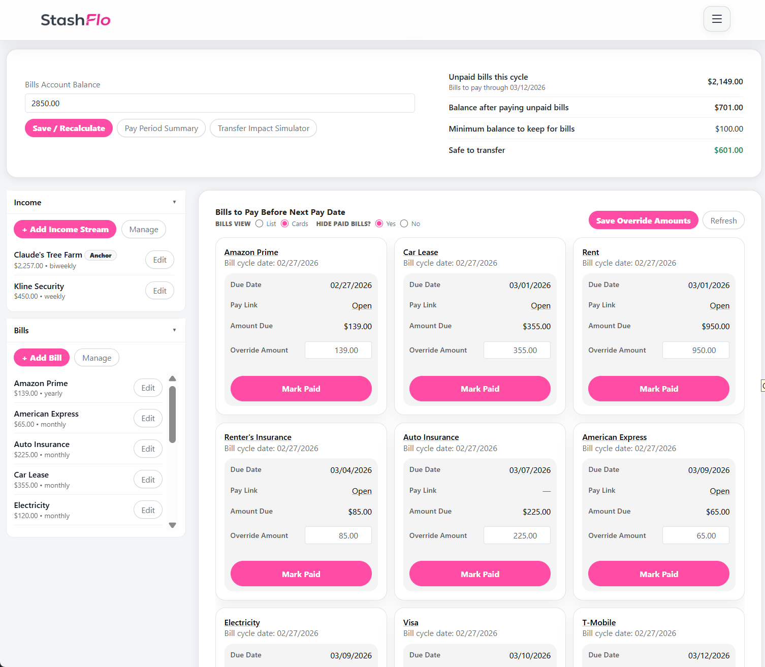Add a new income stream

tap(65, 229)
